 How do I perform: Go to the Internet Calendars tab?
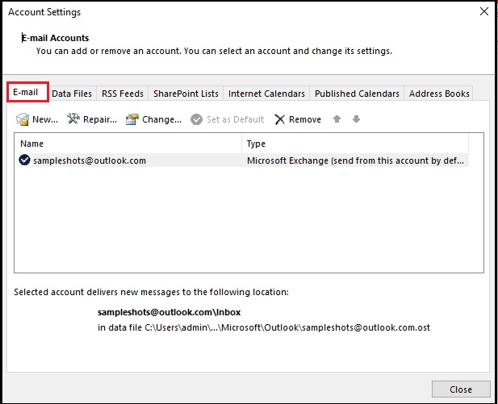click(266, 94)
